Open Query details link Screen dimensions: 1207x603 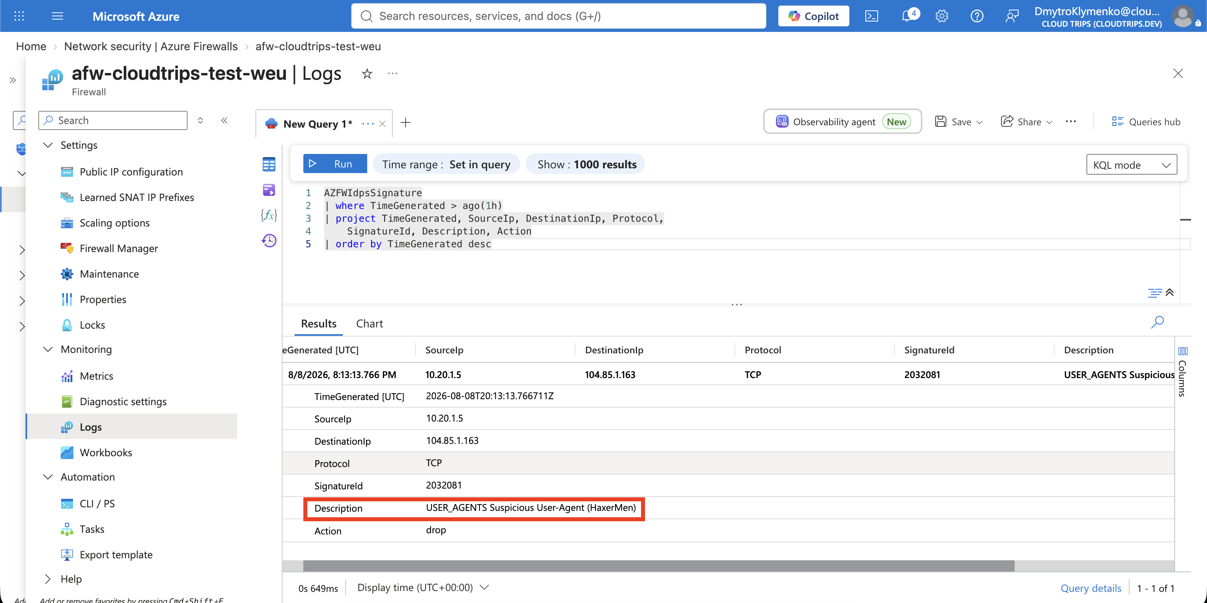(1091, 588)
